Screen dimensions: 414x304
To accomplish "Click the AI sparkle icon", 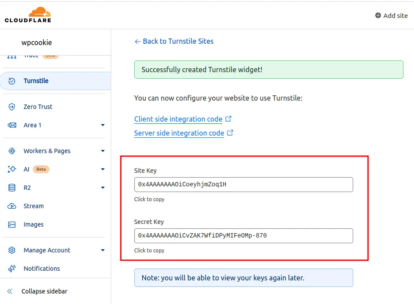I will pos(12,169).
